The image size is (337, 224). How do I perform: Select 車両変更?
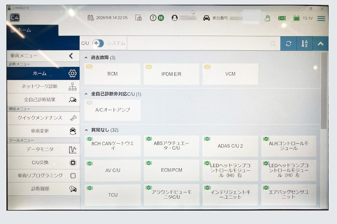pos(43,131)
